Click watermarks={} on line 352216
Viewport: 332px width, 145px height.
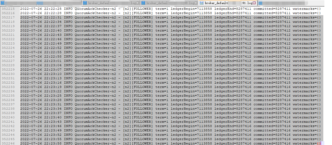pos(307,13)
